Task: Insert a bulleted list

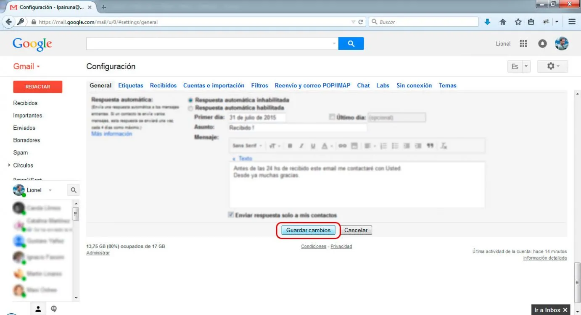Action: [395, 146]
